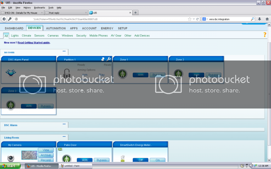
Task: Click Archive on My Camera
Action: pos(46,155)
